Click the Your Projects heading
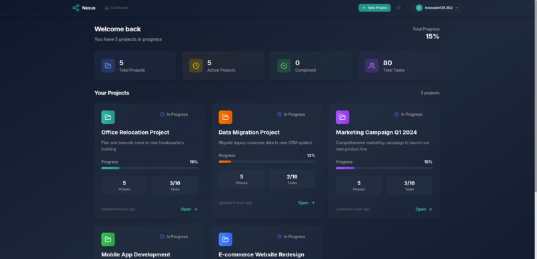The width and height of the screenshot is (537, 259). 112,93
